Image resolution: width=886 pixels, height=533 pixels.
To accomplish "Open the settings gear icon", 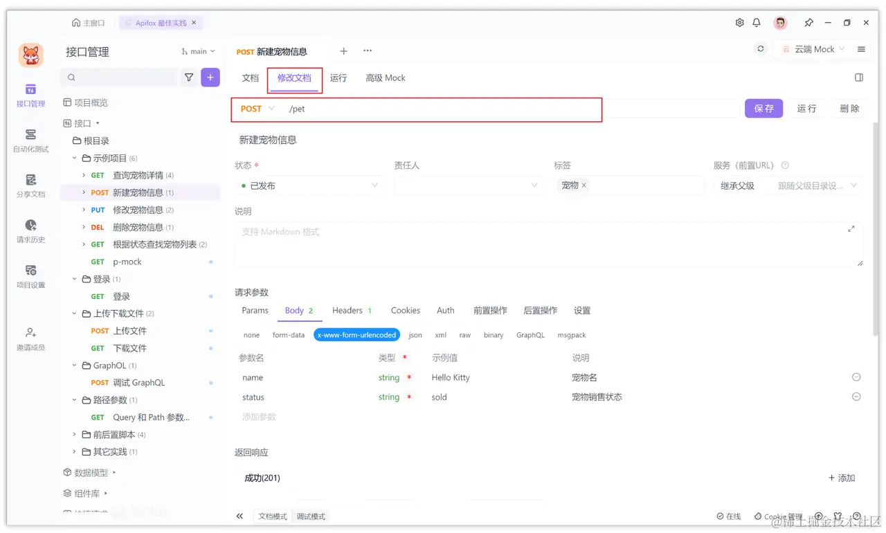I will [x=739, y=22].
